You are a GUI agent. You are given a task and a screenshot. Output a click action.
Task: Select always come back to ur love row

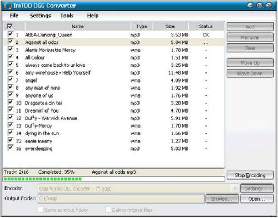tap(113, 65)
